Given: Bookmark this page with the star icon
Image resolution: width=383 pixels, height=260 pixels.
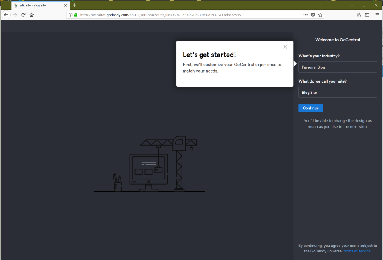Looking at the screenshot, I should pos(320,14).
